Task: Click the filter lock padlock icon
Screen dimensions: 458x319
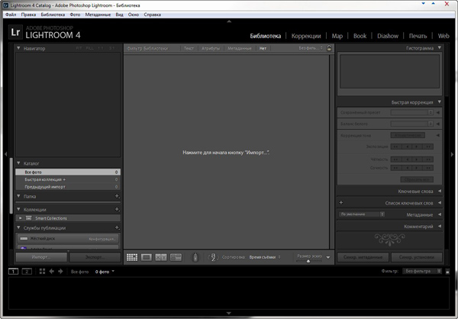Action: pos(329,48)
